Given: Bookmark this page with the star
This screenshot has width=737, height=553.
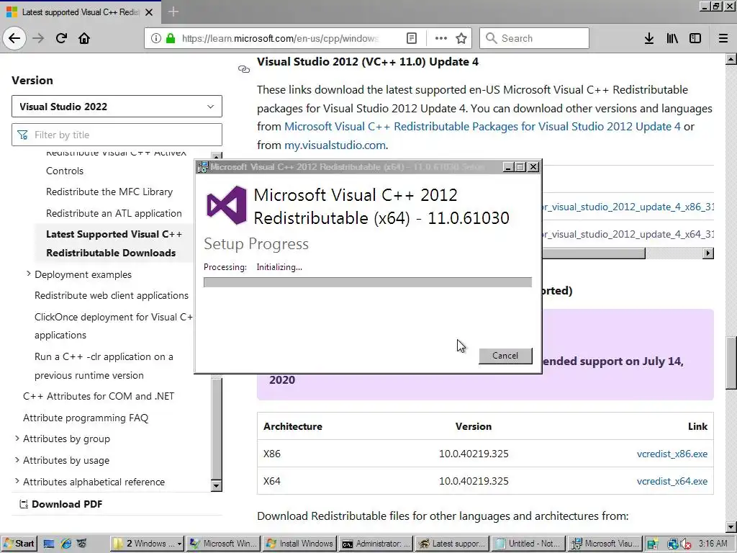Looking at the screenshot, I should tap(461, 38).
